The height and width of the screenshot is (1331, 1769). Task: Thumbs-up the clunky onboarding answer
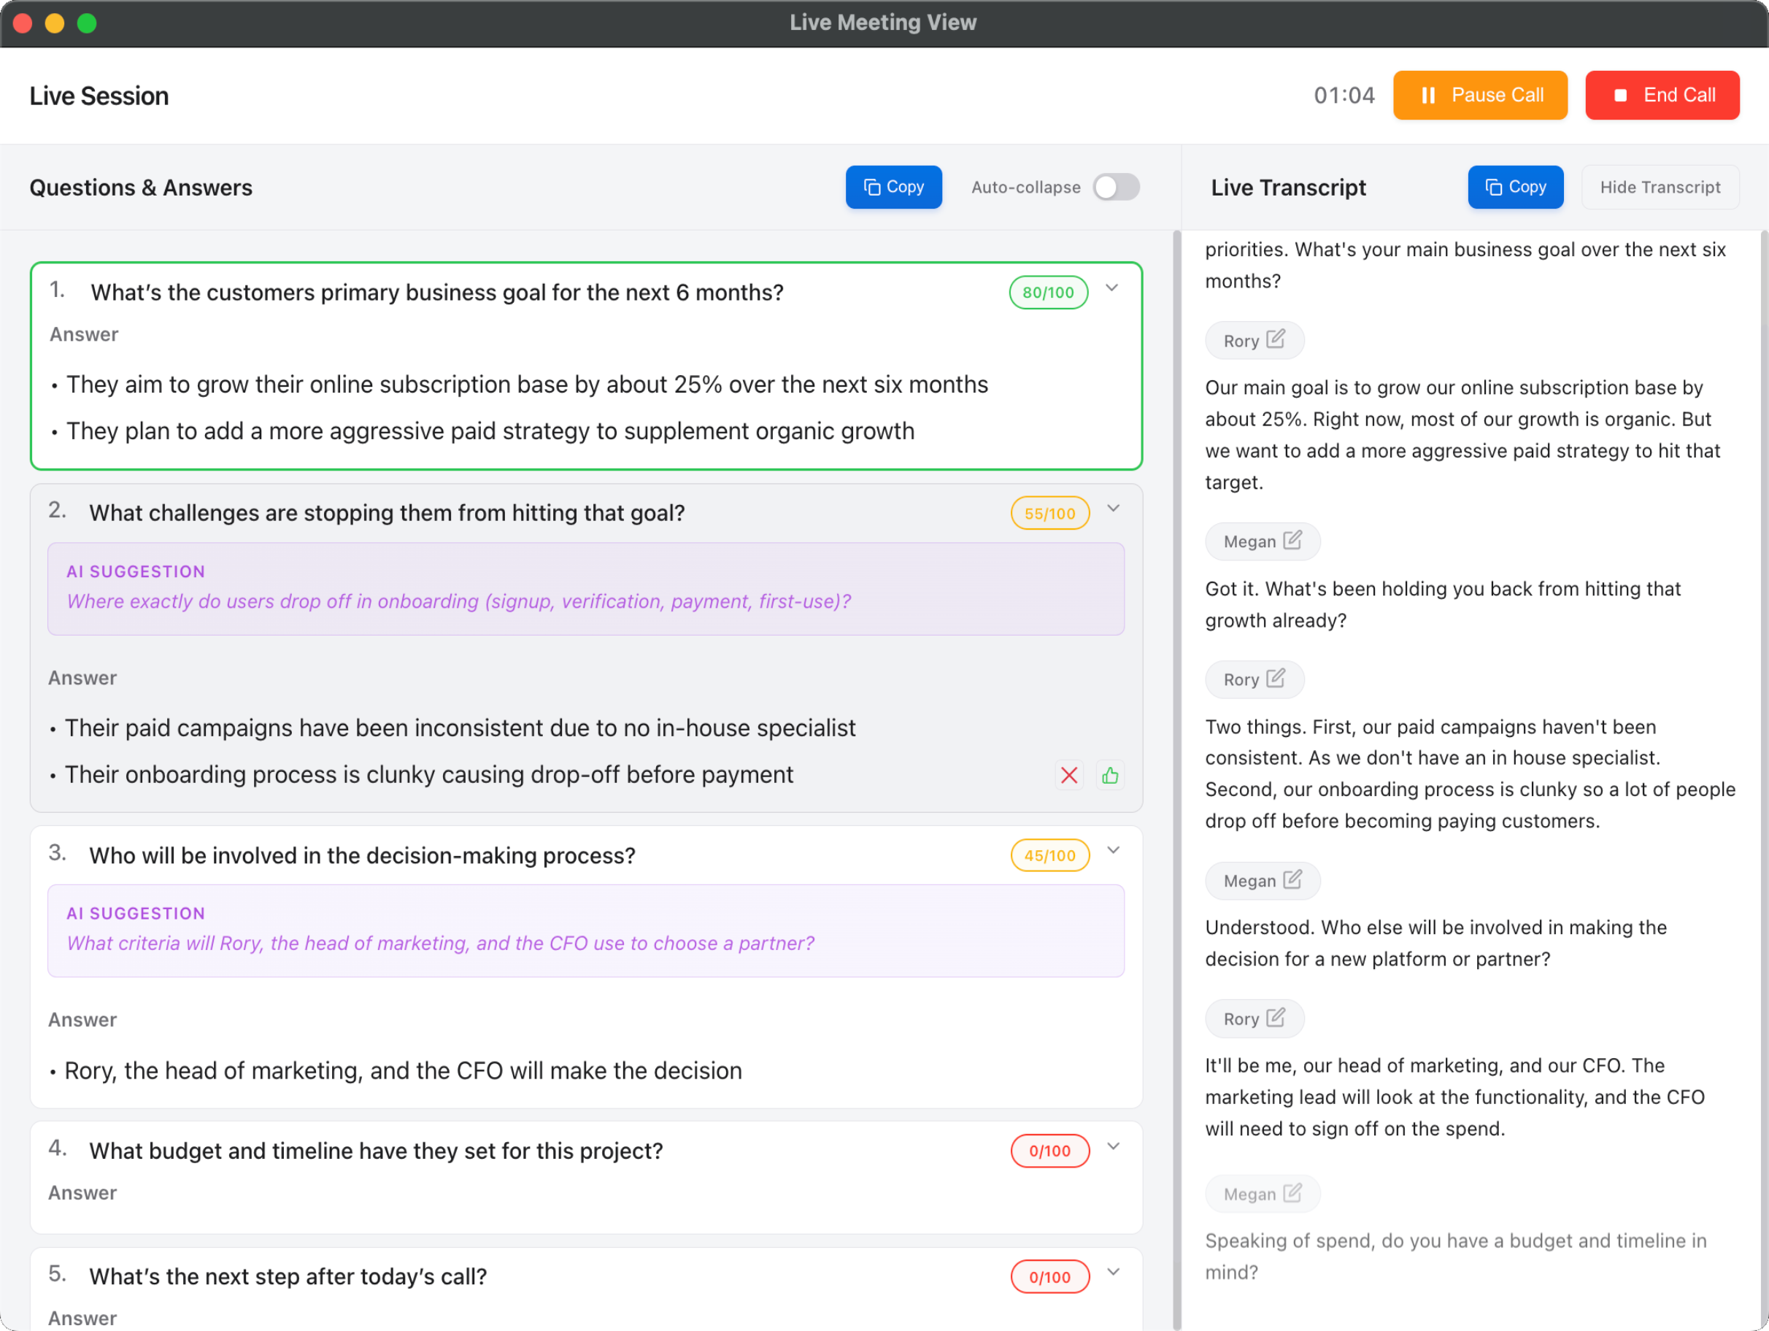(1110, 774)
